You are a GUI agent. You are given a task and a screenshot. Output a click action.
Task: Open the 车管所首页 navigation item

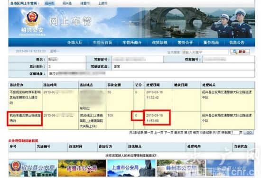tap(103, 43)
